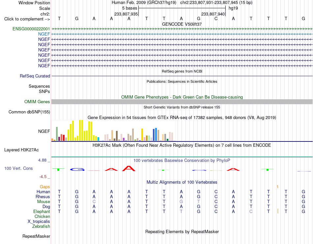This screenshot has height=244, width=313.
Task: Select the Chicken alignment row label
Action: 42,216
